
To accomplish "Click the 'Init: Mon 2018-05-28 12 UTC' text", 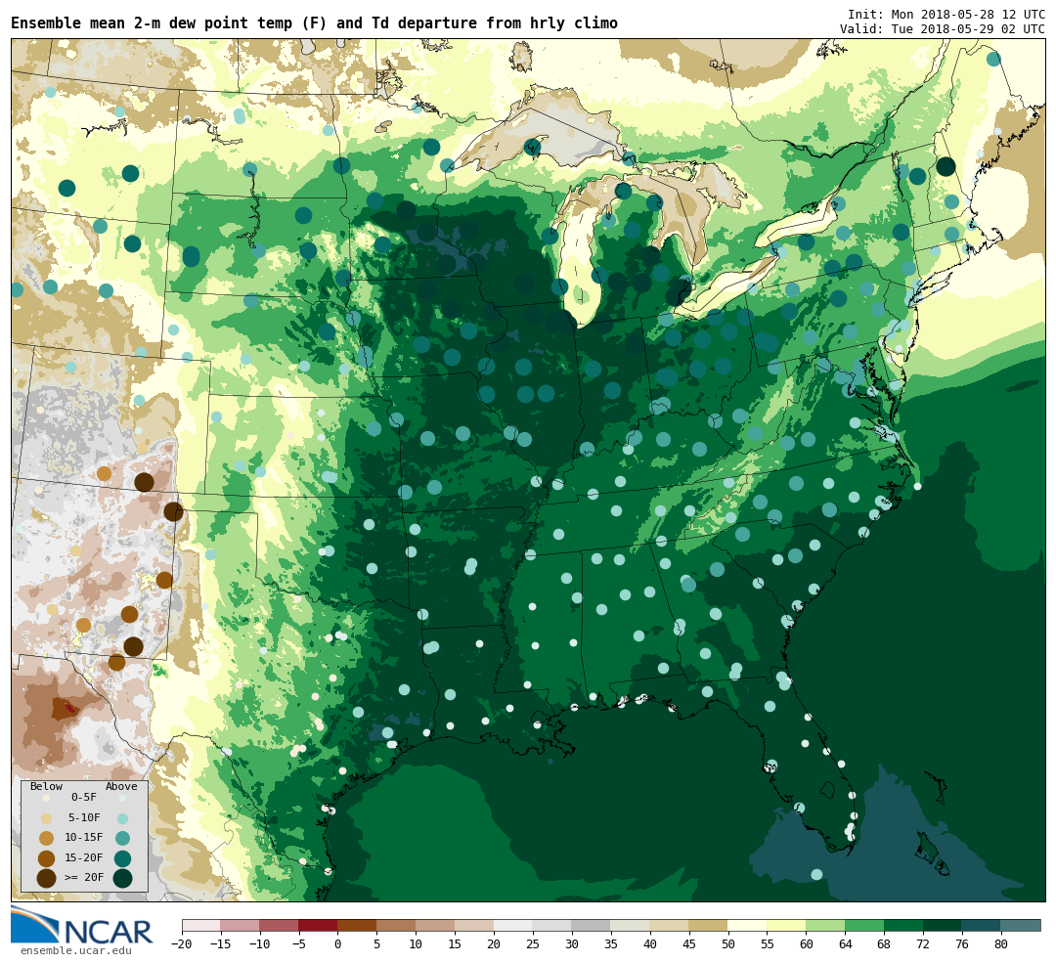I will [946, 14].
